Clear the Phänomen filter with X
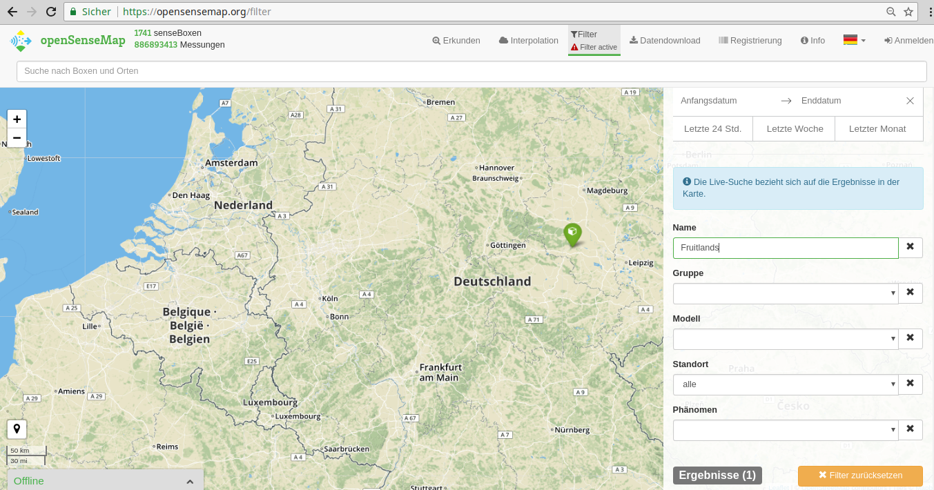934x490 pixels. 911,429
